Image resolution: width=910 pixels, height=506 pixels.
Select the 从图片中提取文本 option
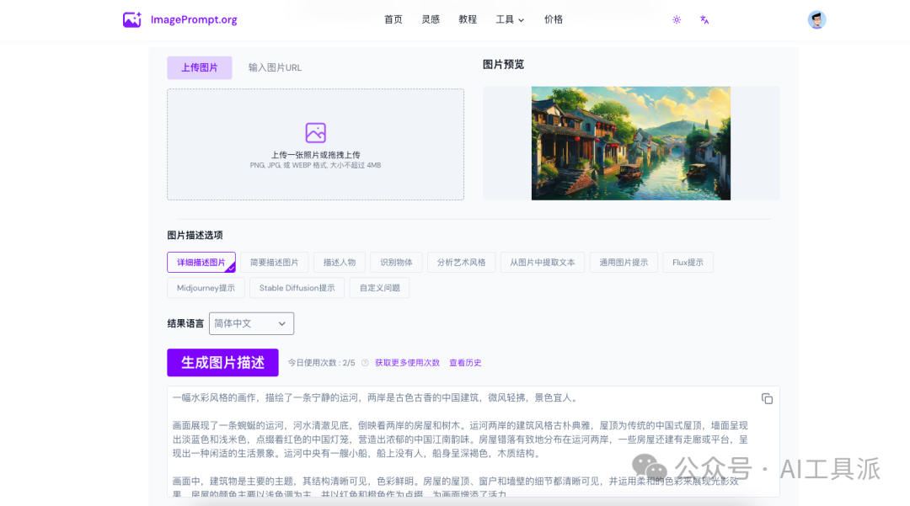(543, 263)
